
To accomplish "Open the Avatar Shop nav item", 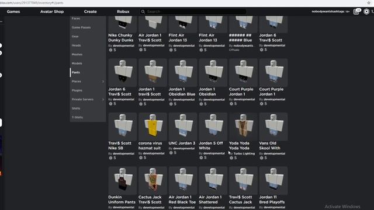I will point(52,12).
